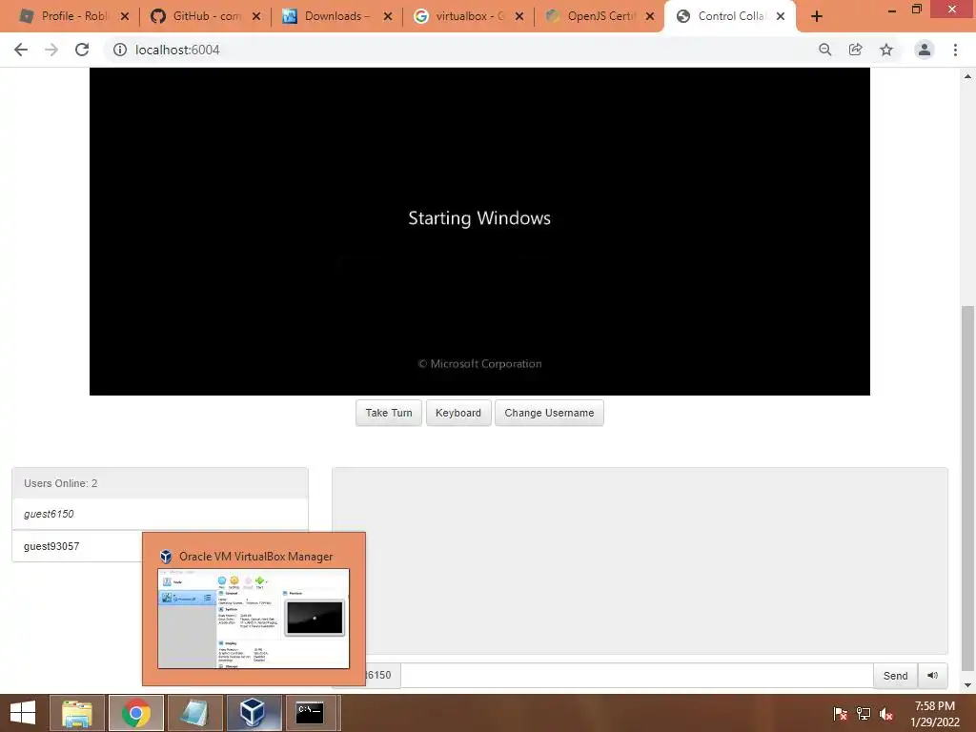The height and width of the screenshot is (732, 976).
Task: Send the chat message
Action: (x=895, y=676)
